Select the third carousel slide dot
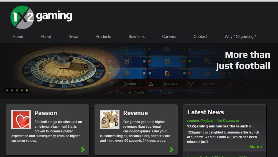This screenshot has width=278, height=157. click(17, 90)
